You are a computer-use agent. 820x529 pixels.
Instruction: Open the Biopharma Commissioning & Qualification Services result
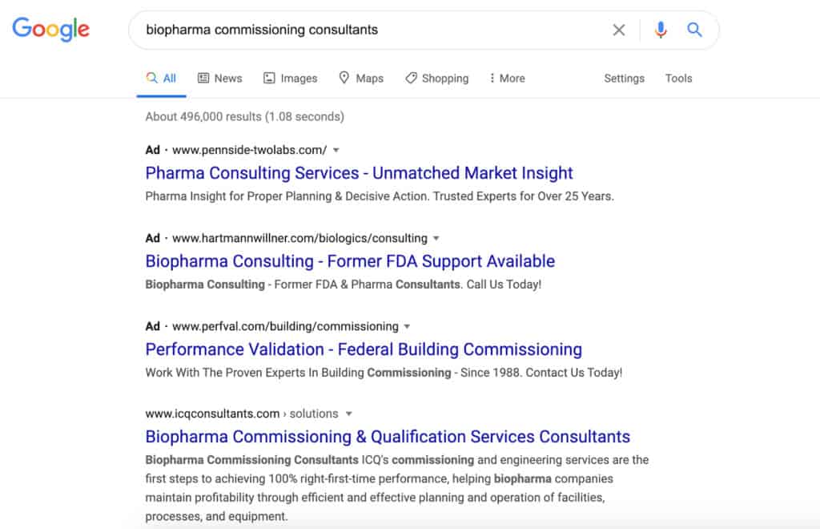387,436
